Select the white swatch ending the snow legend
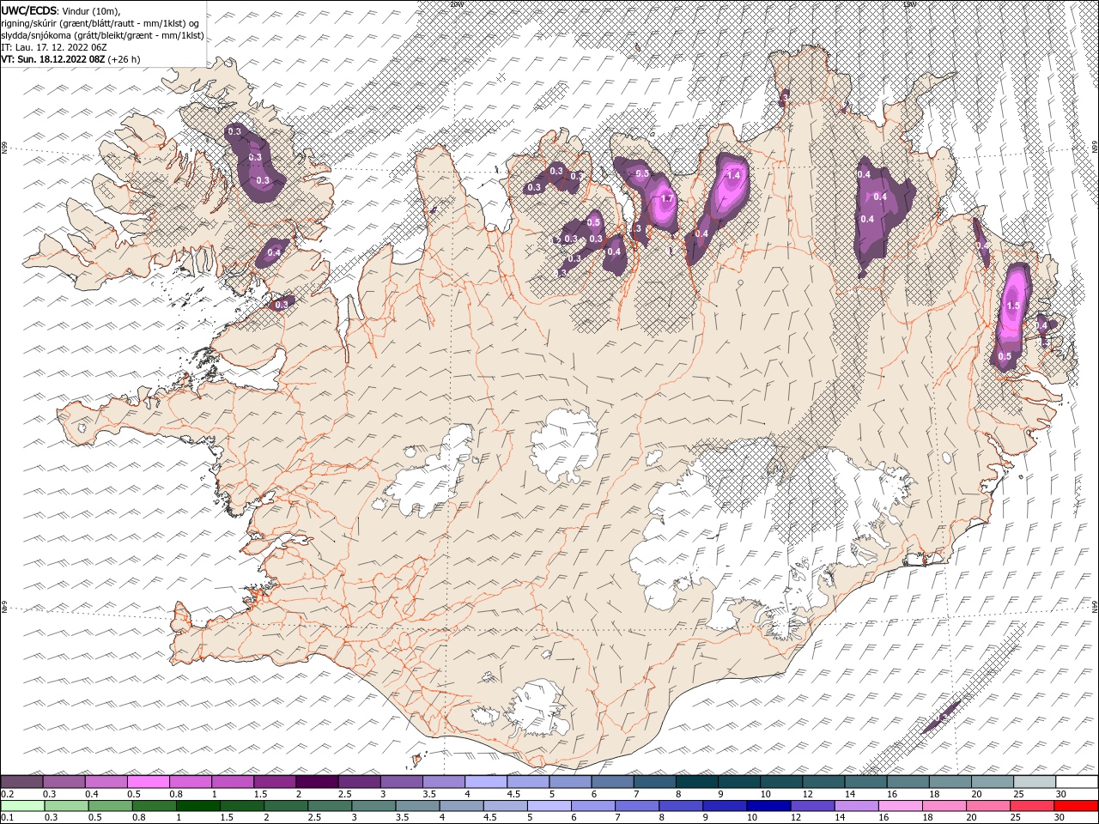The image size is (1099, 824). point(1076,781)
